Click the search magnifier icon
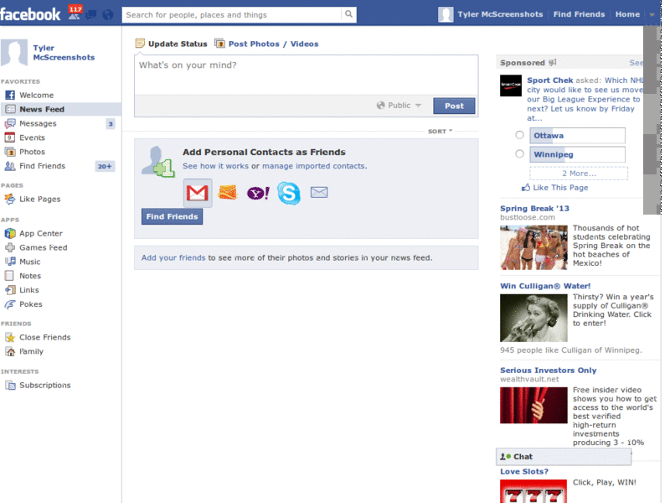Screen dimensions: 670x503 348,14
